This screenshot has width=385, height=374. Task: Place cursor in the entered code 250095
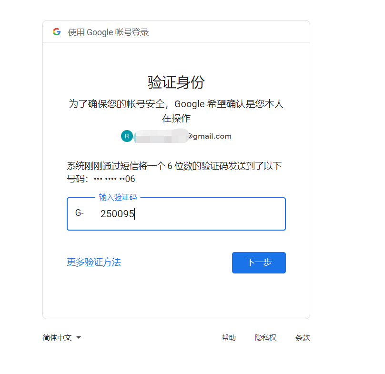[x=117, y=214]
